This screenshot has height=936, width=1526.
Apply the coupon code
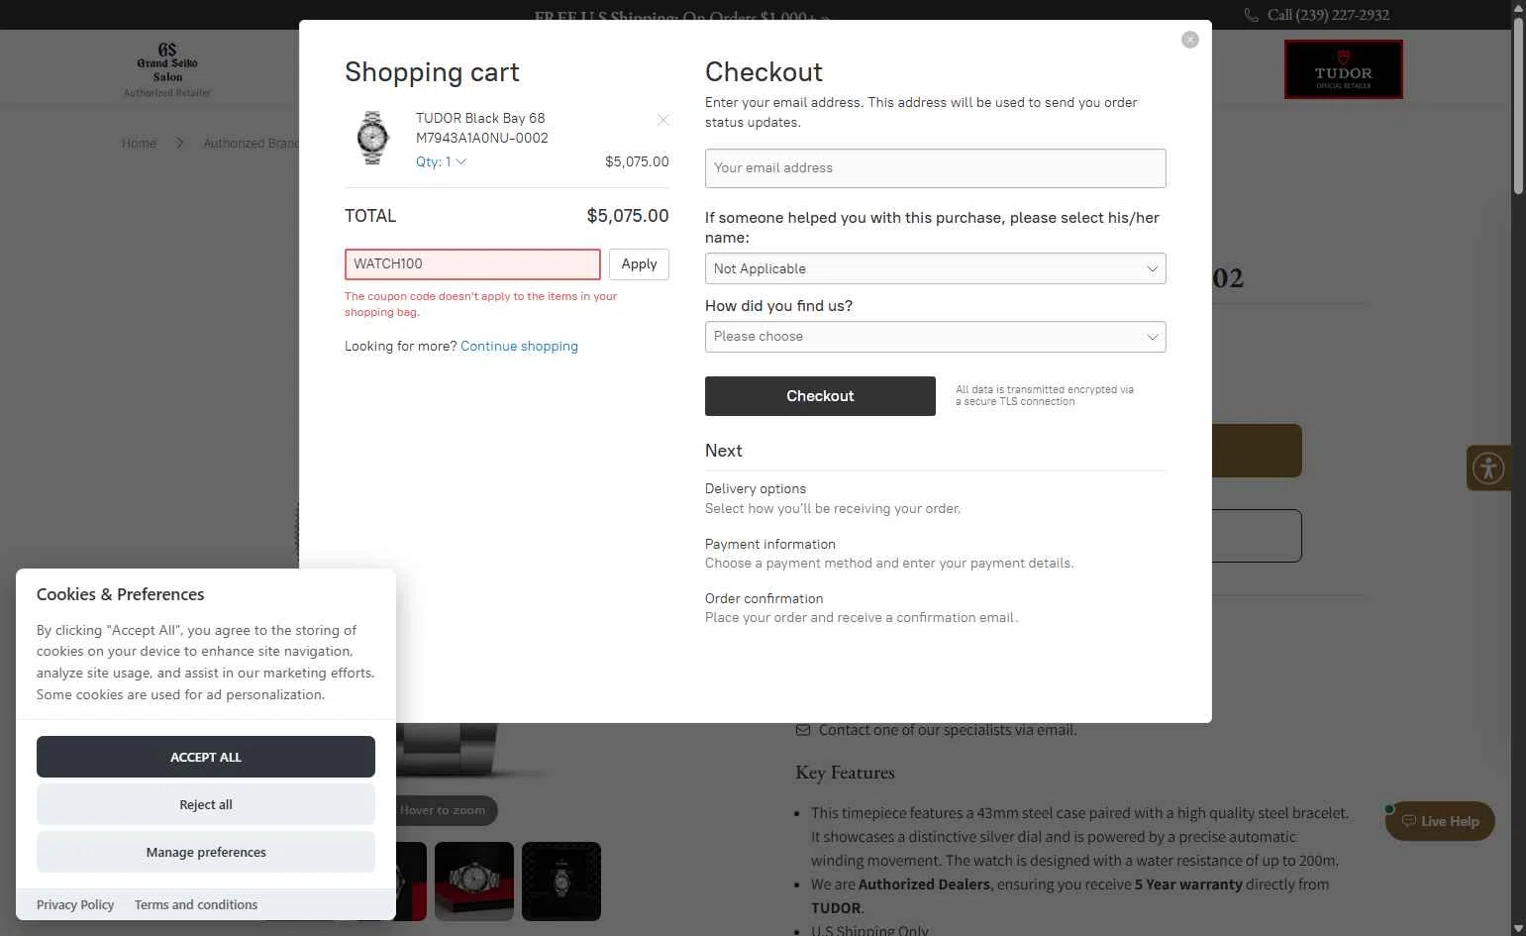[x=639, y=264]
